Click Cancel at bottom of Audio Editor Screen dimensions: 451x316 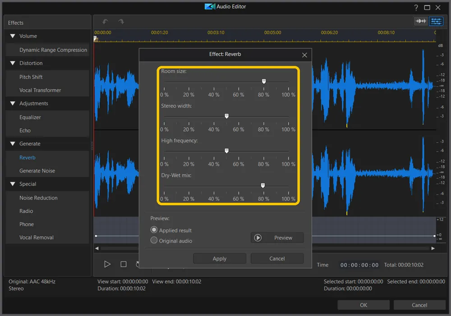[x=419, y=305]
